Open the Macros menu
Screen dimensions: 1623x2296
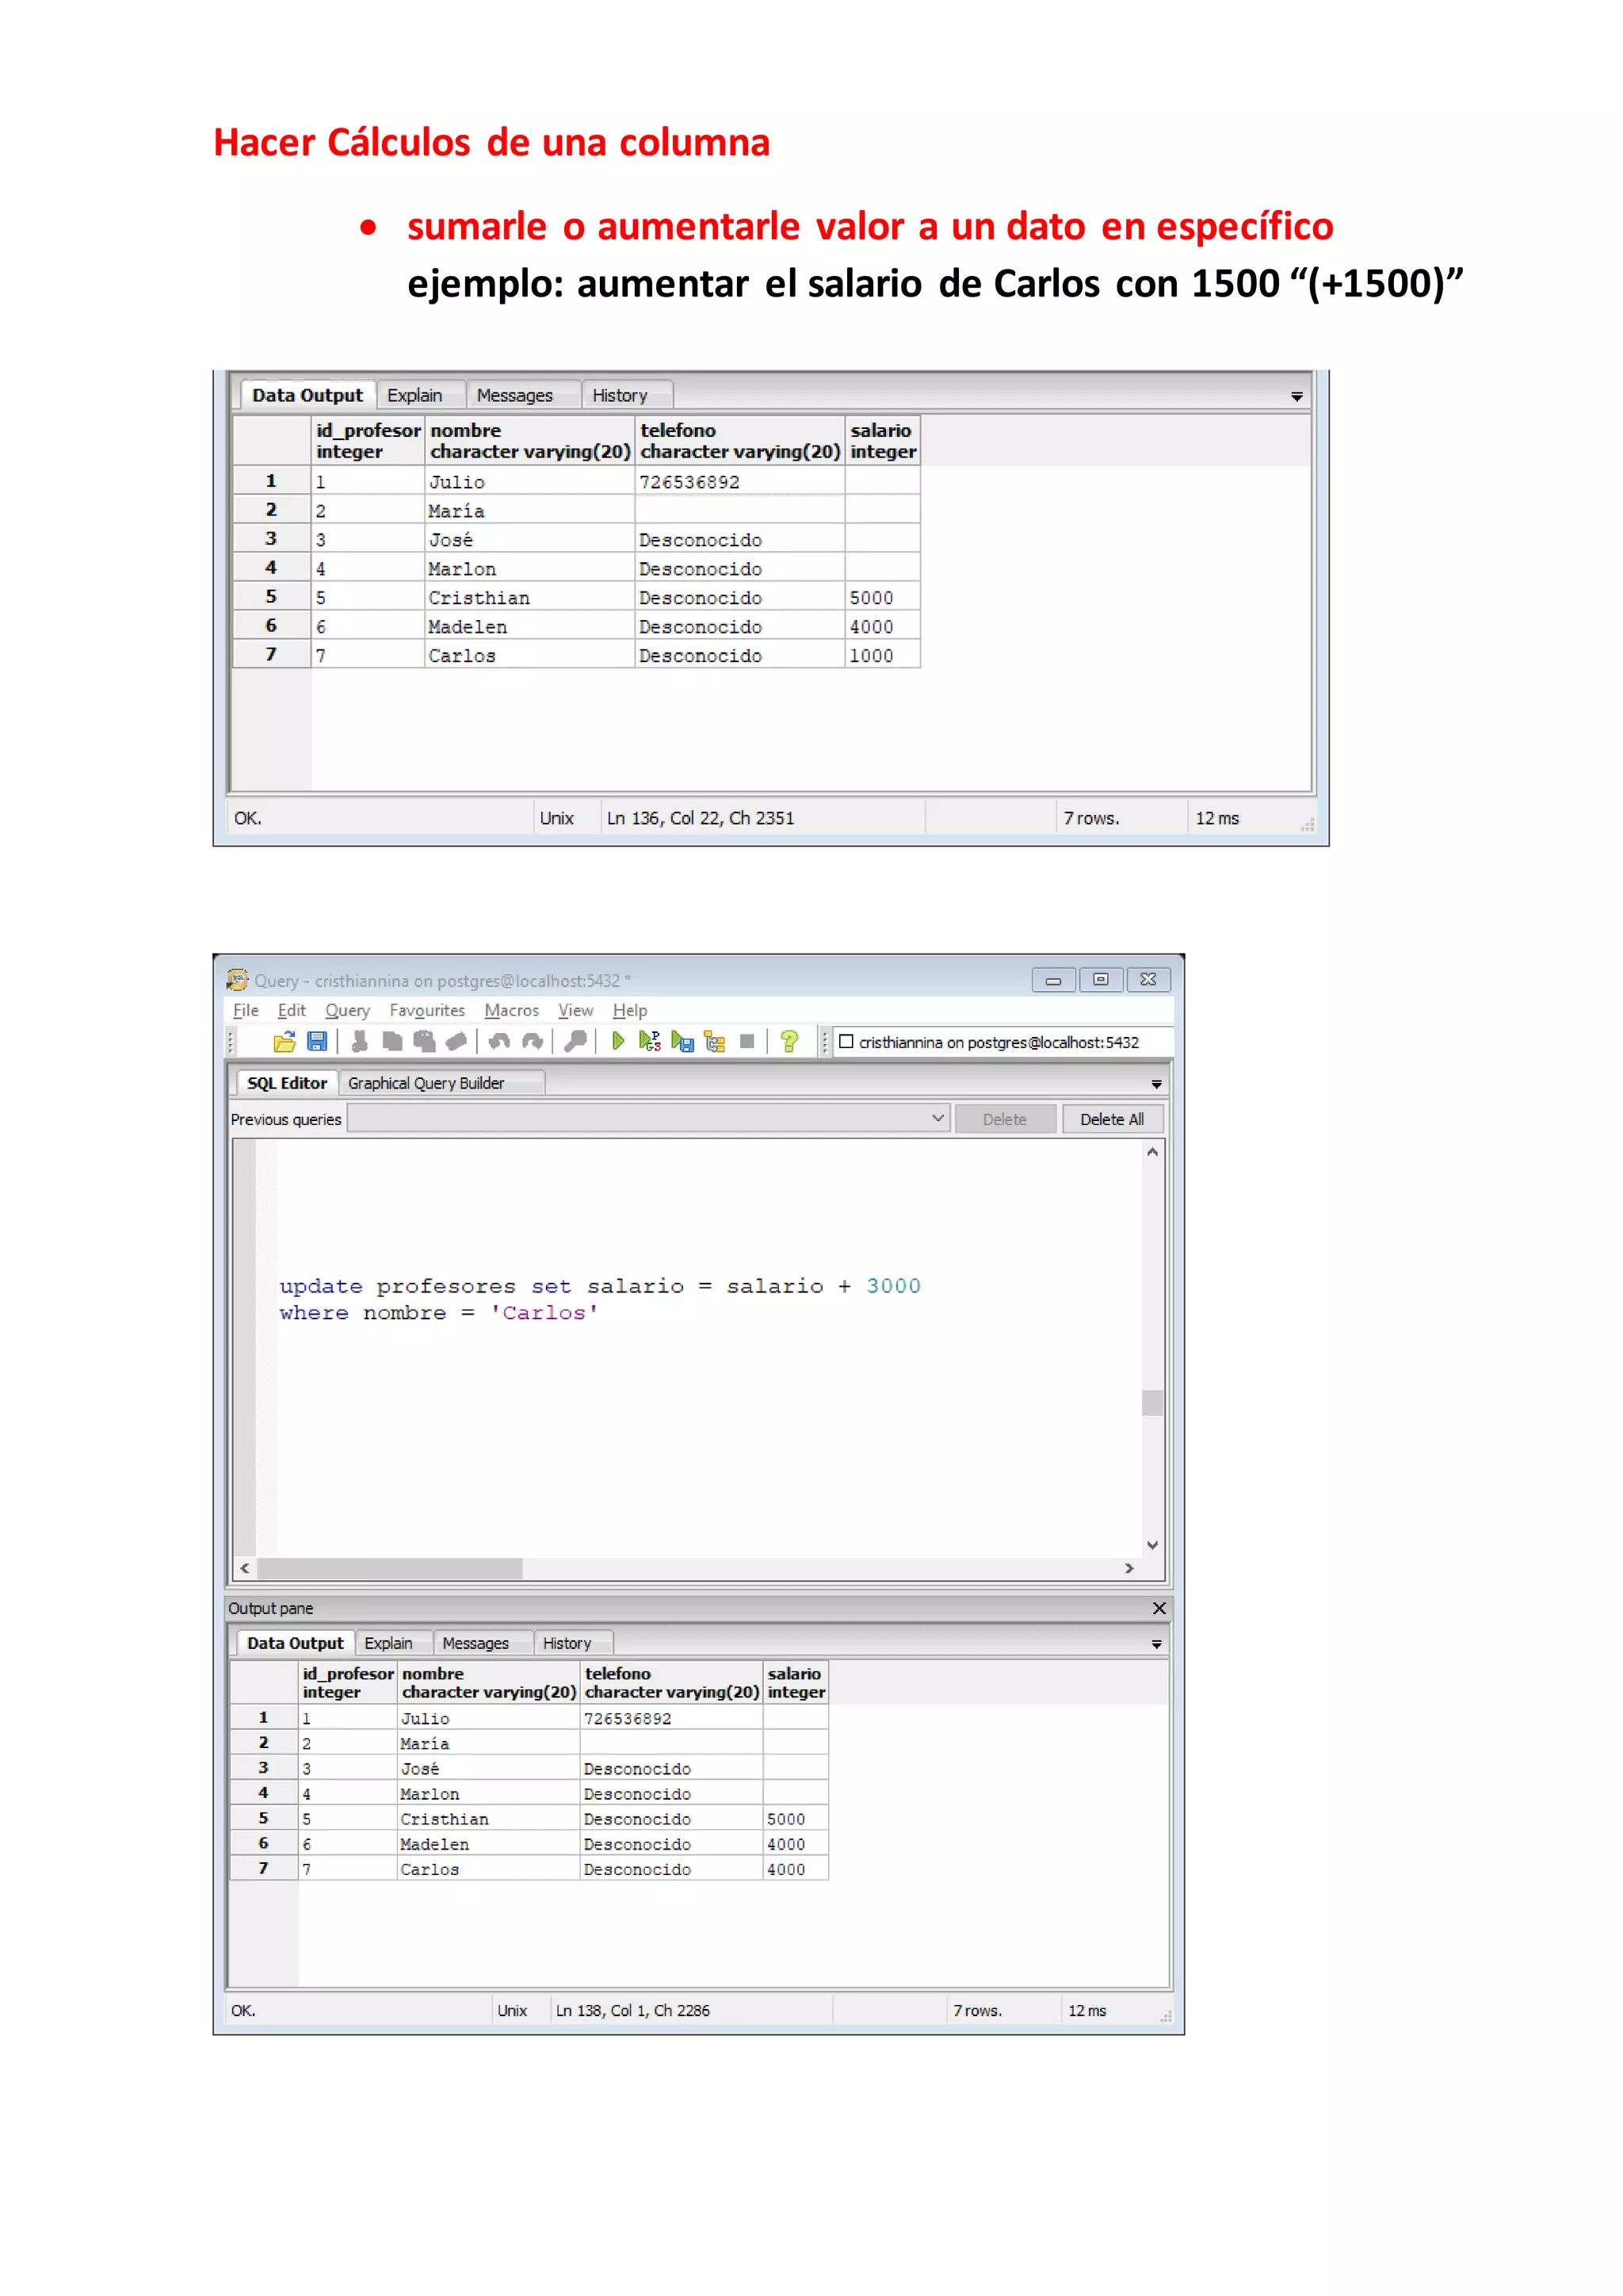(512, 1010)
